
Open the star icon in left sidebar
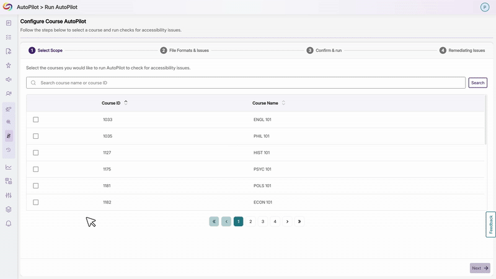tap(9, 65)
